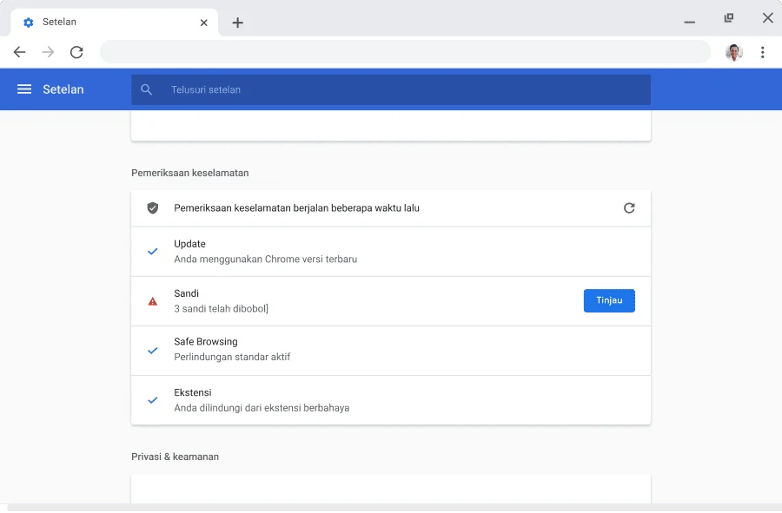The image size is (782, 513).
Task: Open the user profile avatar
Action: [734, 52]
